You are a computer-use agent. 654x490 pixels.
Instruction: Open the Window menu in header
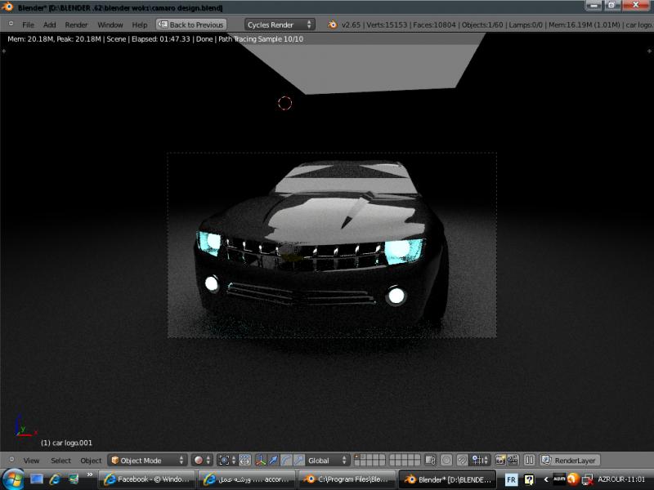(x=110, y=24)
